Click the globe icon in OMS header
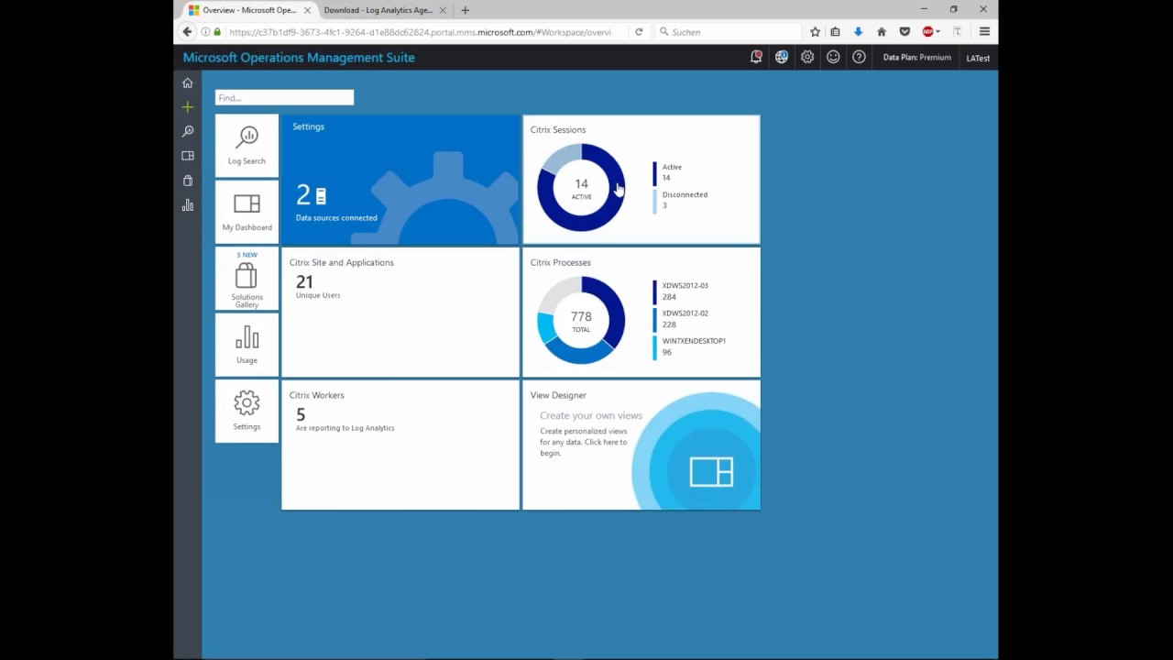Screen dimensions: 1173x660 point(782,57)
